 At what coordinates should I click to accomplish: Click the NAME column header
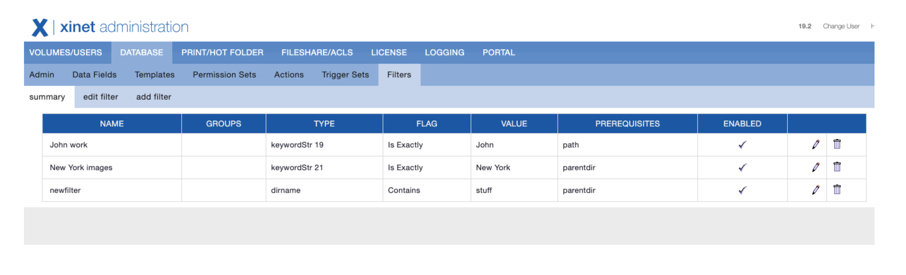coord(112,124)
